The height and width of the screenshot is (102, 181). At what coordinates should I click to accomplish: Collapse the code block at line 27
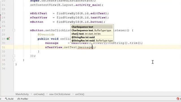click(x=14, y=30)
